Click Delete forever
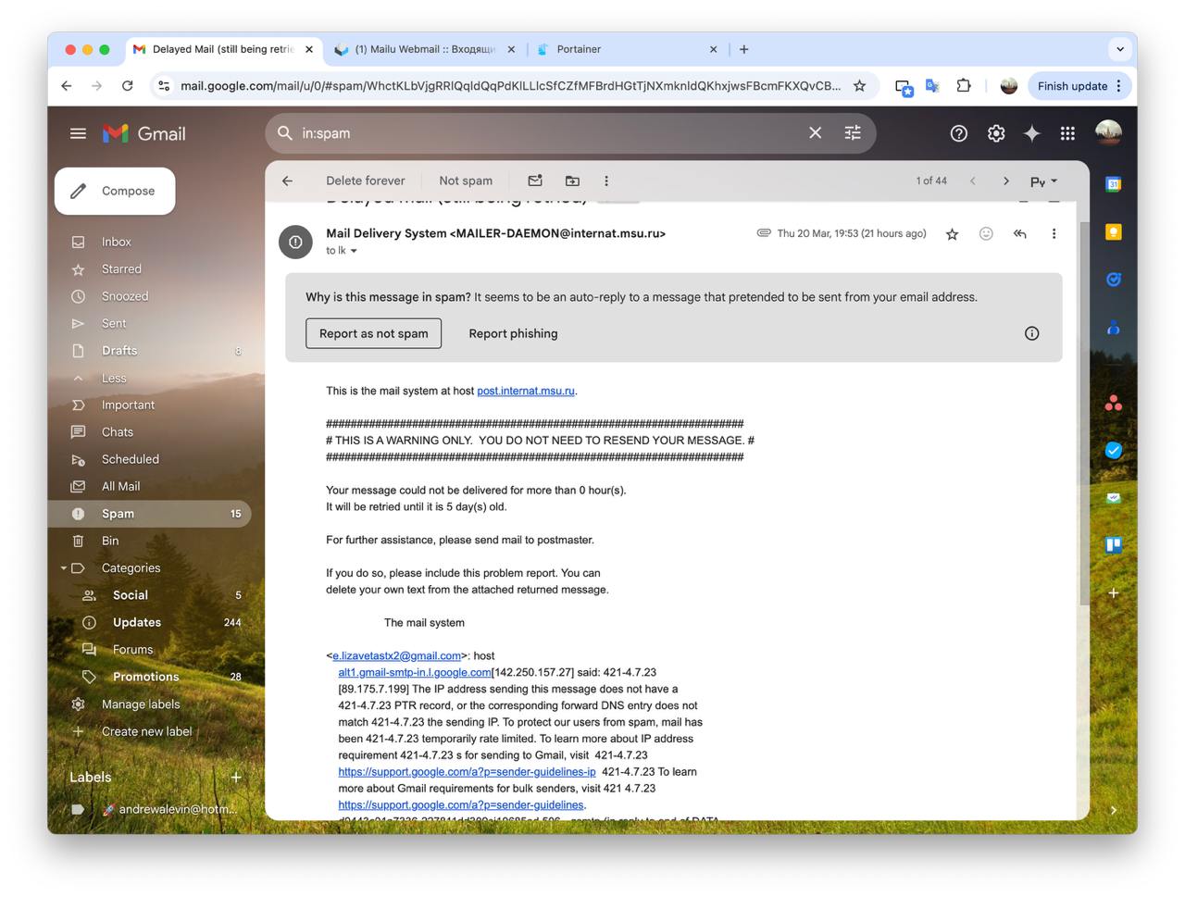This screenshot has width=1185, height=897. click(x=366, y=181)
